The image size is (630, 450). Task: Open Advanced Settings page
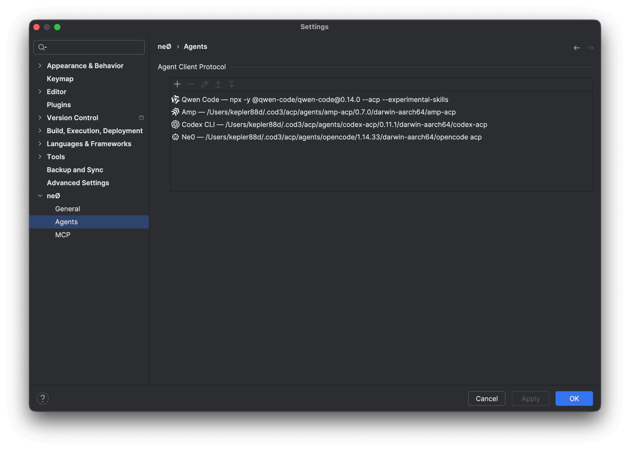78,183
